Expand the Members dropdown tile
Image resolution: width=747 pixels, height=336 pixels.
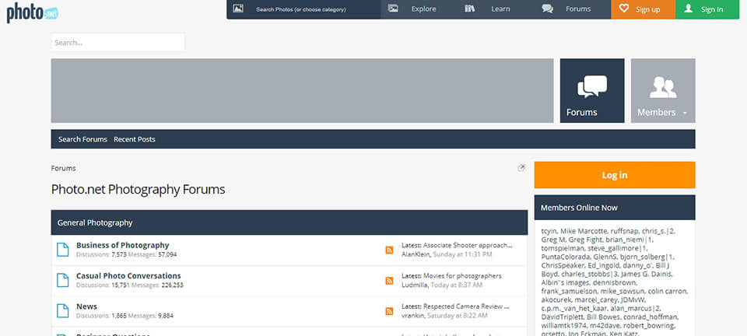pyautogui.click(x=662, y=91)
